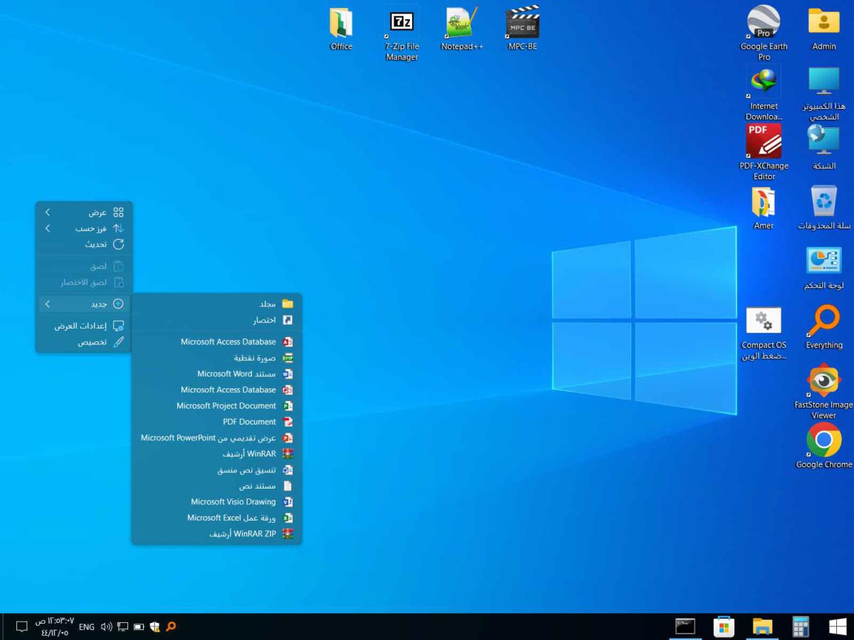Open إعدادات العرض (Display settings)

[x=80, y=326]
